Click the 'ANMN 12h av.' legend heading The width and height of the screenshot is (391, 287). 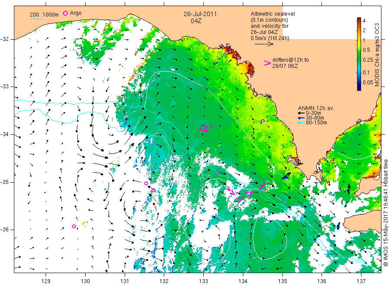click(x=316, y=108)
